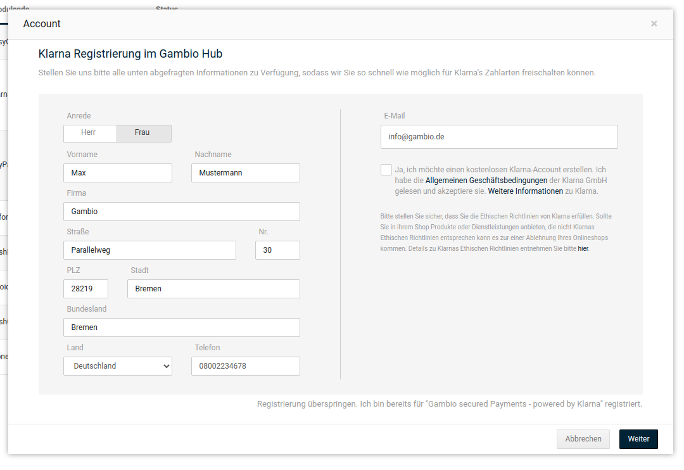Focus the Nachname field with Mustermann
684x470 pixels.
246,173
